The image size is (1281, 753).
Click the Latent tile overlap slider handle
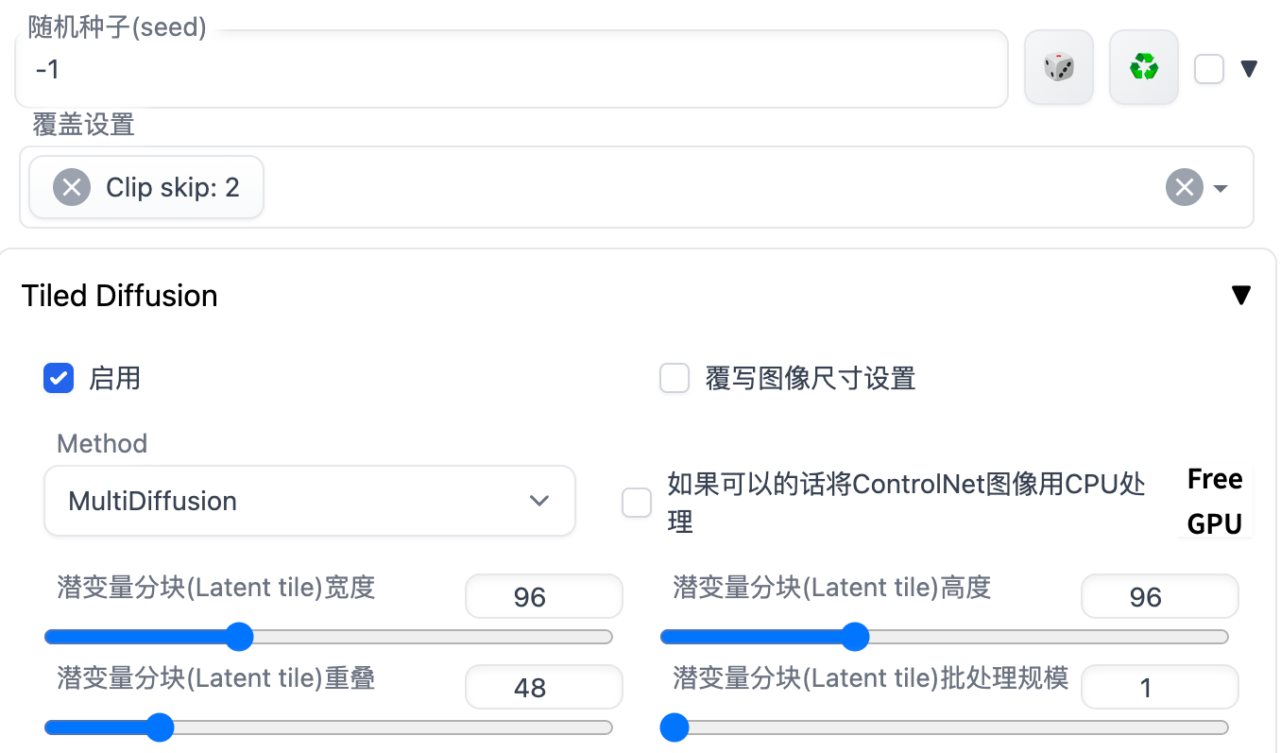pos(160,727)
